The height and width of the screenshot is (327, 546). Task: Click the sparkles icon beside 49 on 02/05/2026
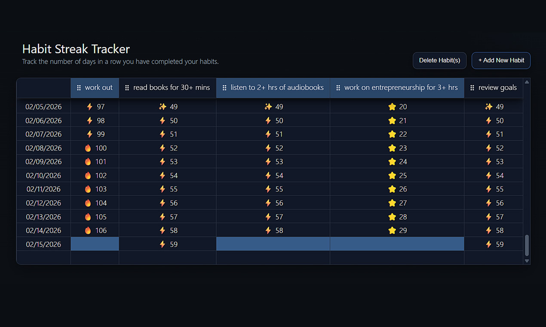[163, 107]
